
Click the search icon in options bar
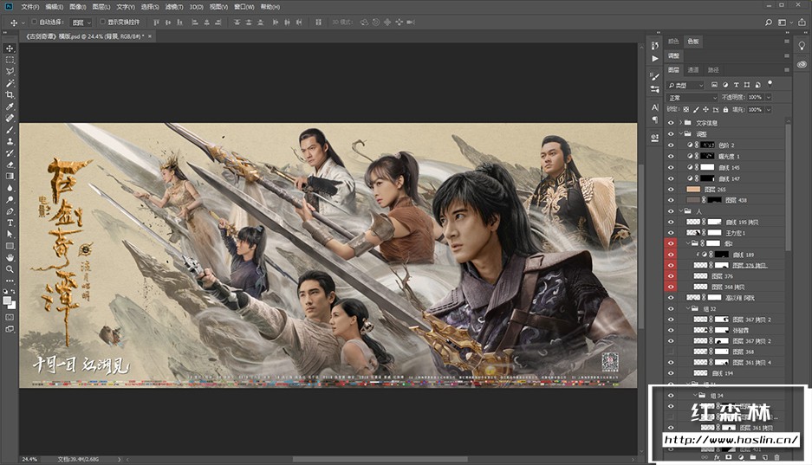click(769, 23)
